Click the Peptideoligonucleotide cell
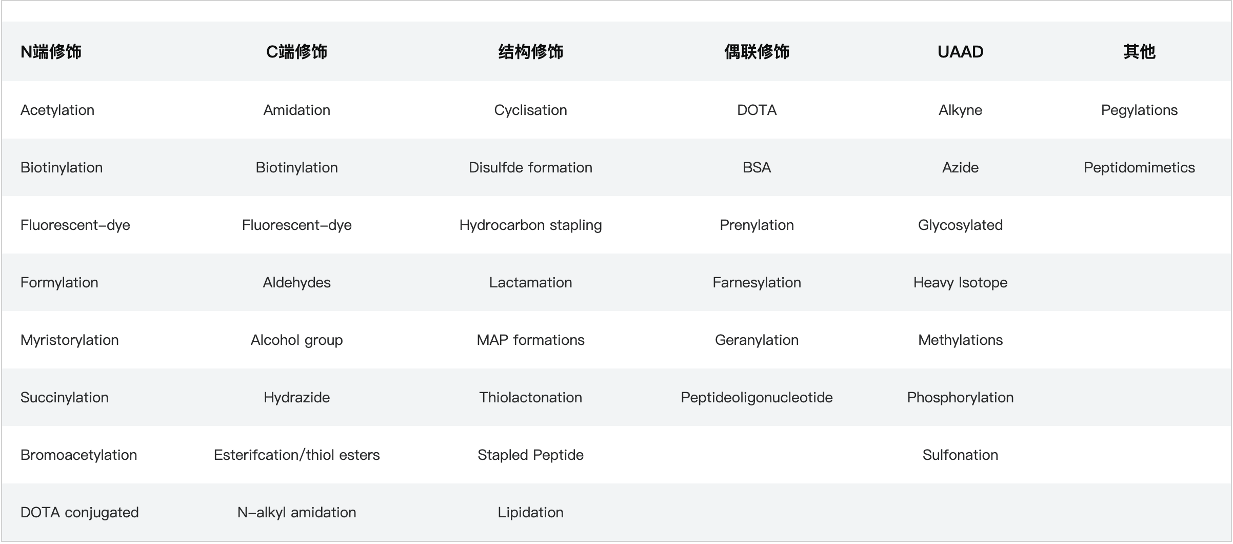 757,398
